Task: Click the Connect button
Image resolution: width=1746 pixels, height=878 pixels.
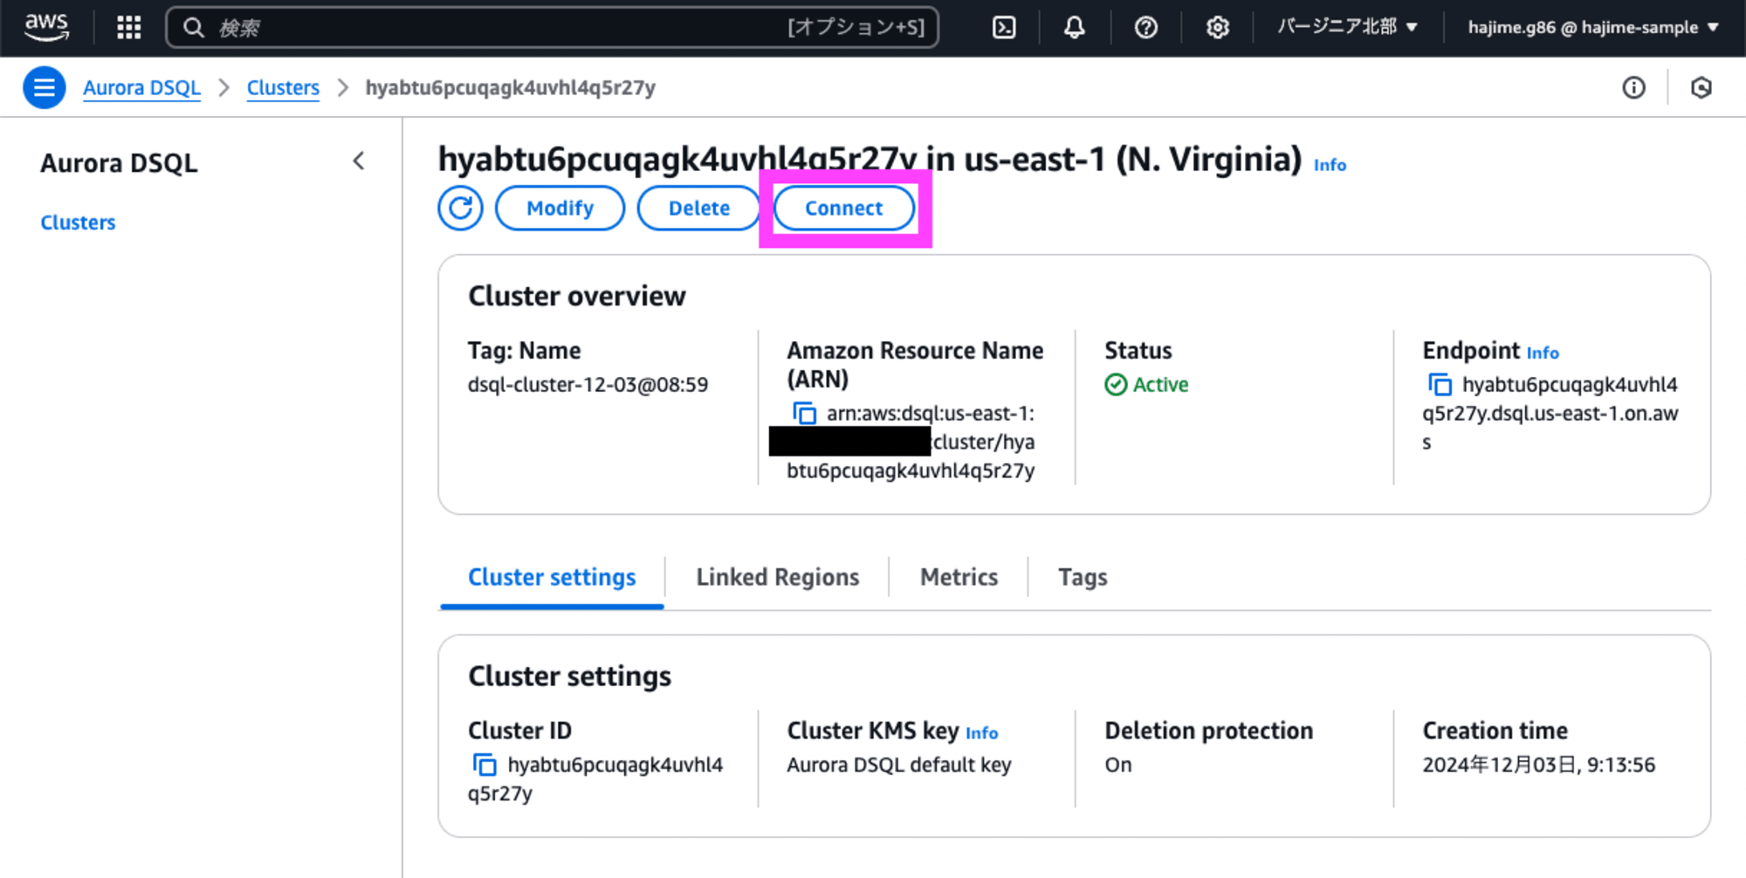Action: pyautogui.click(x=844, y=208)
